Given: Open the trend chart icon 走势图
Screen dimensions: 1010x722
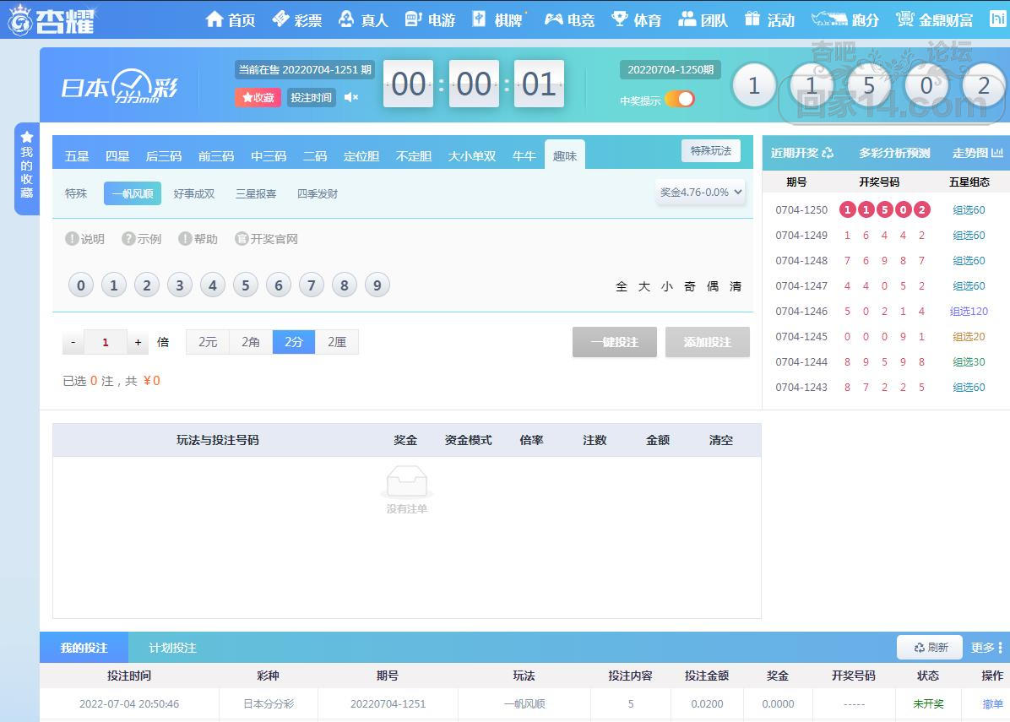Looking at the screenshot, I should click(997, 153).
